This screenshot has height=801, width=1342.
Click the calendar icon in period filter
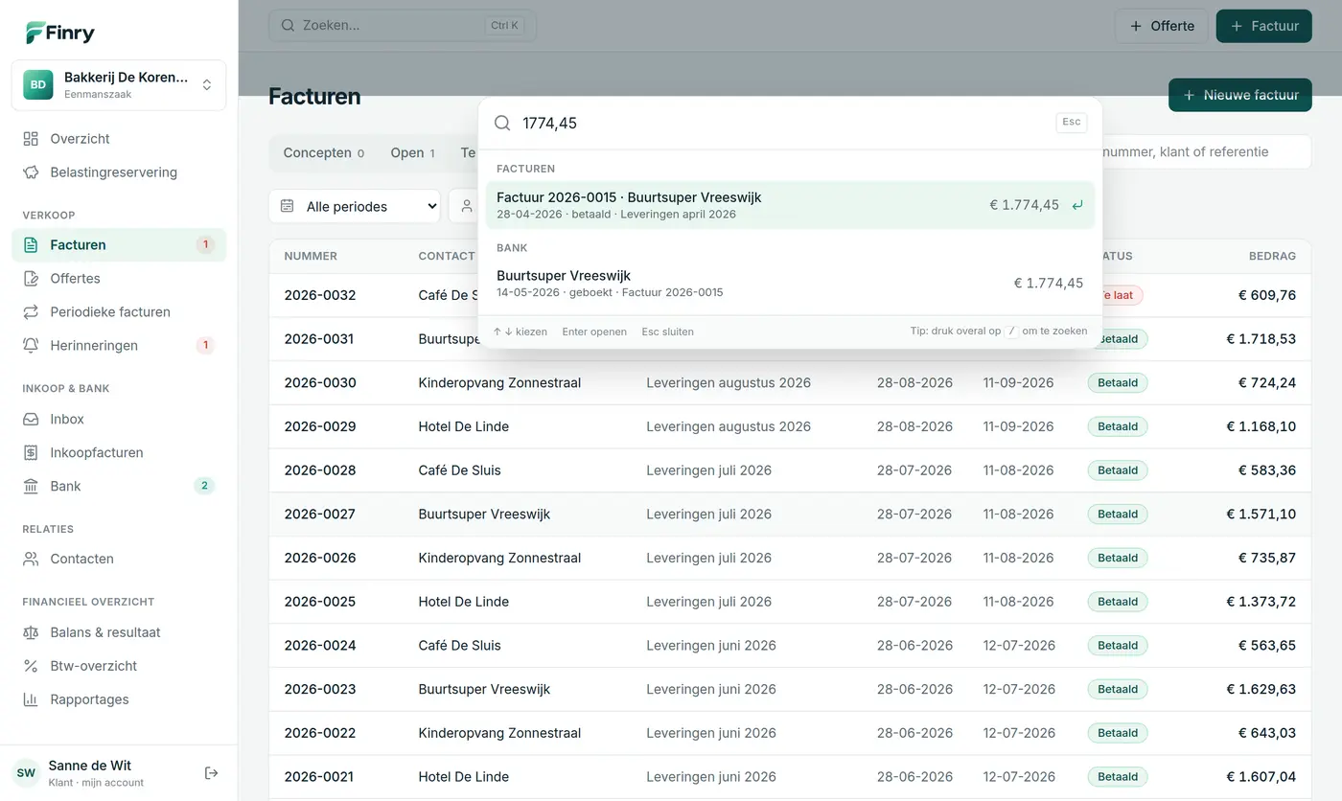(287, 206)
